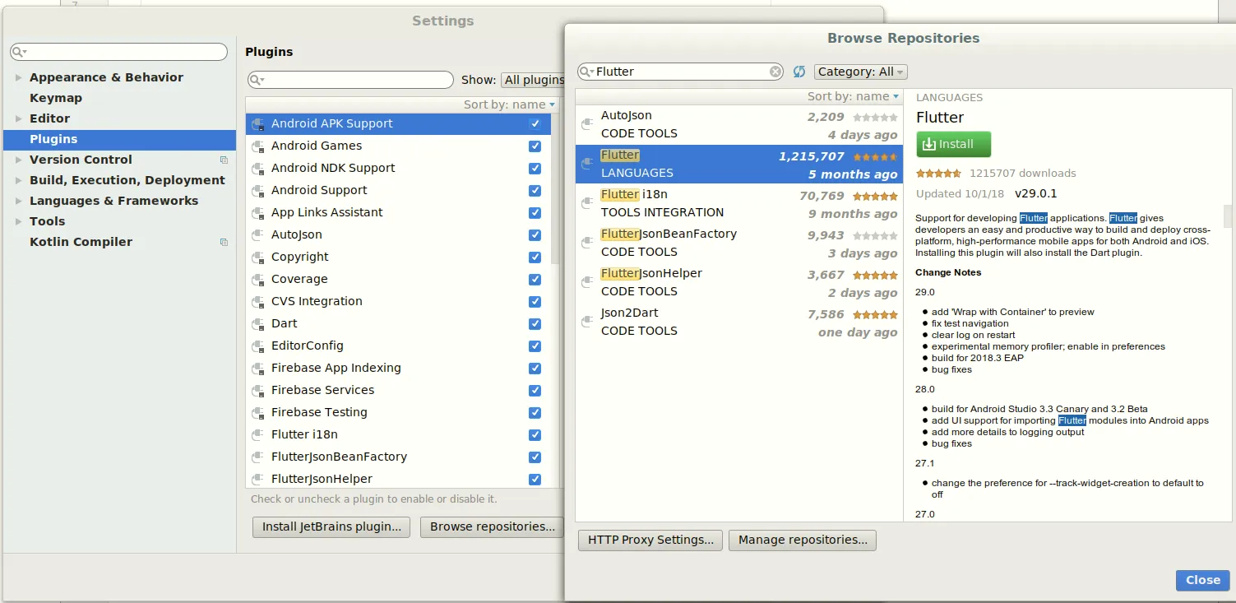Expand the Version Control settings node
The height and width of the screenshot is (603, 1236).
tap(18, 160)
